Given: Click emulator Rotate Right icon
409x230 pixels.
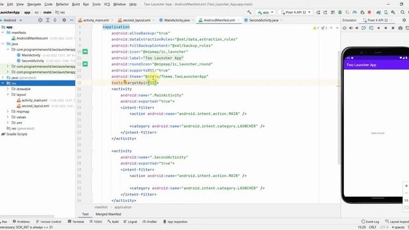Looking at the screenshot, I should [371, 28].
